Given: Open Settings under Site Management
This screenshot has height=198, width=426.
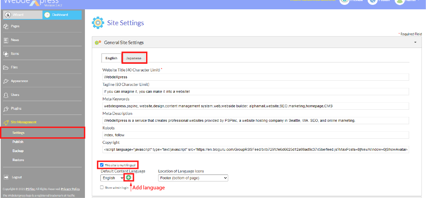Looking at the screenshot, I should click(x=19, y=133).
